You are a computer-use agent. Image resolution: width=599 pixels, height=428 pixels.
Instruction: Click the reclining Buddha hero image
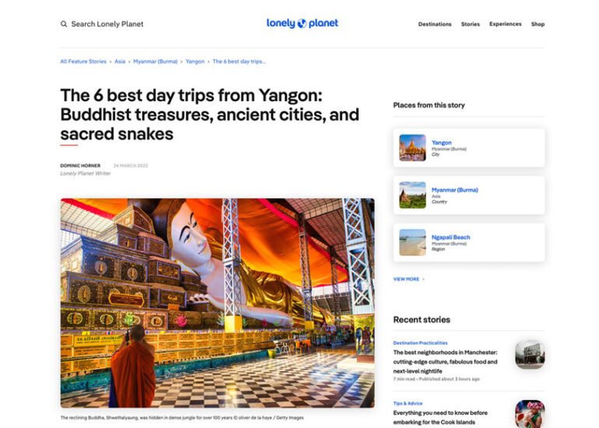pyautogui.click(x=217, y=303)
